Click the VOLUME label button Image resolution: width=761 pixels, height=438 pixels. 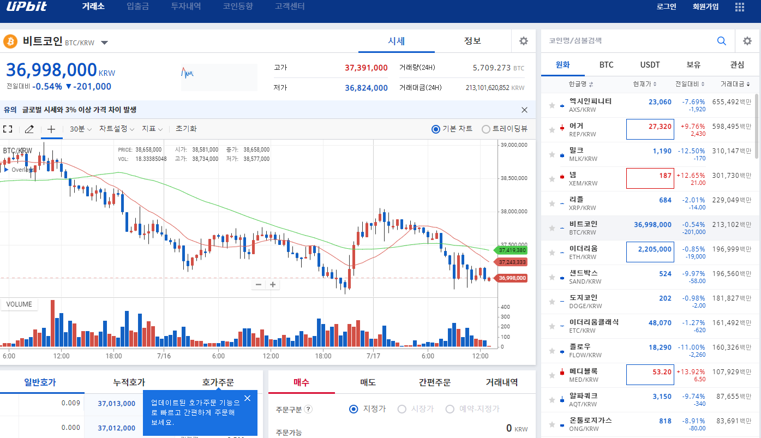(x=19, y=304)
